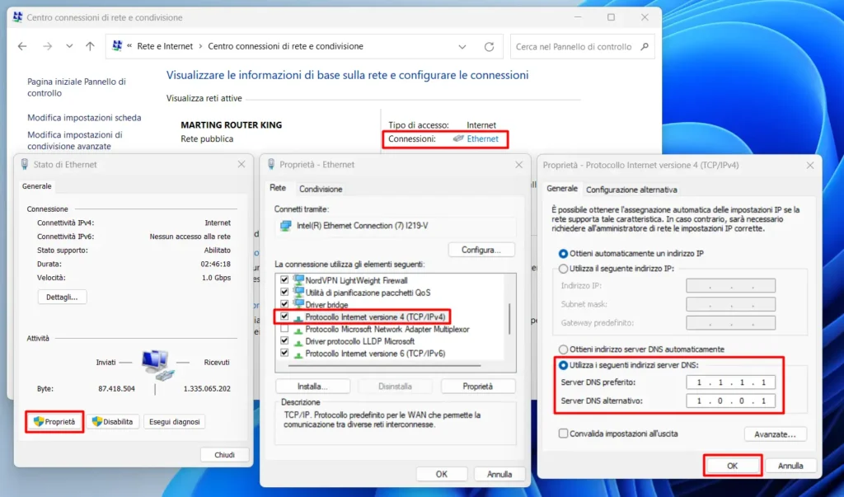
Task: Go back in Control Panel navigation
Action: (22, 46)
